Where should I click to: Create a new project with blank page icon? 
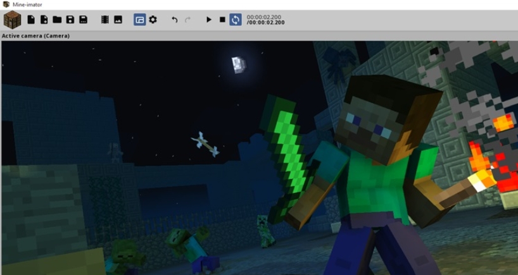point(31,20)
